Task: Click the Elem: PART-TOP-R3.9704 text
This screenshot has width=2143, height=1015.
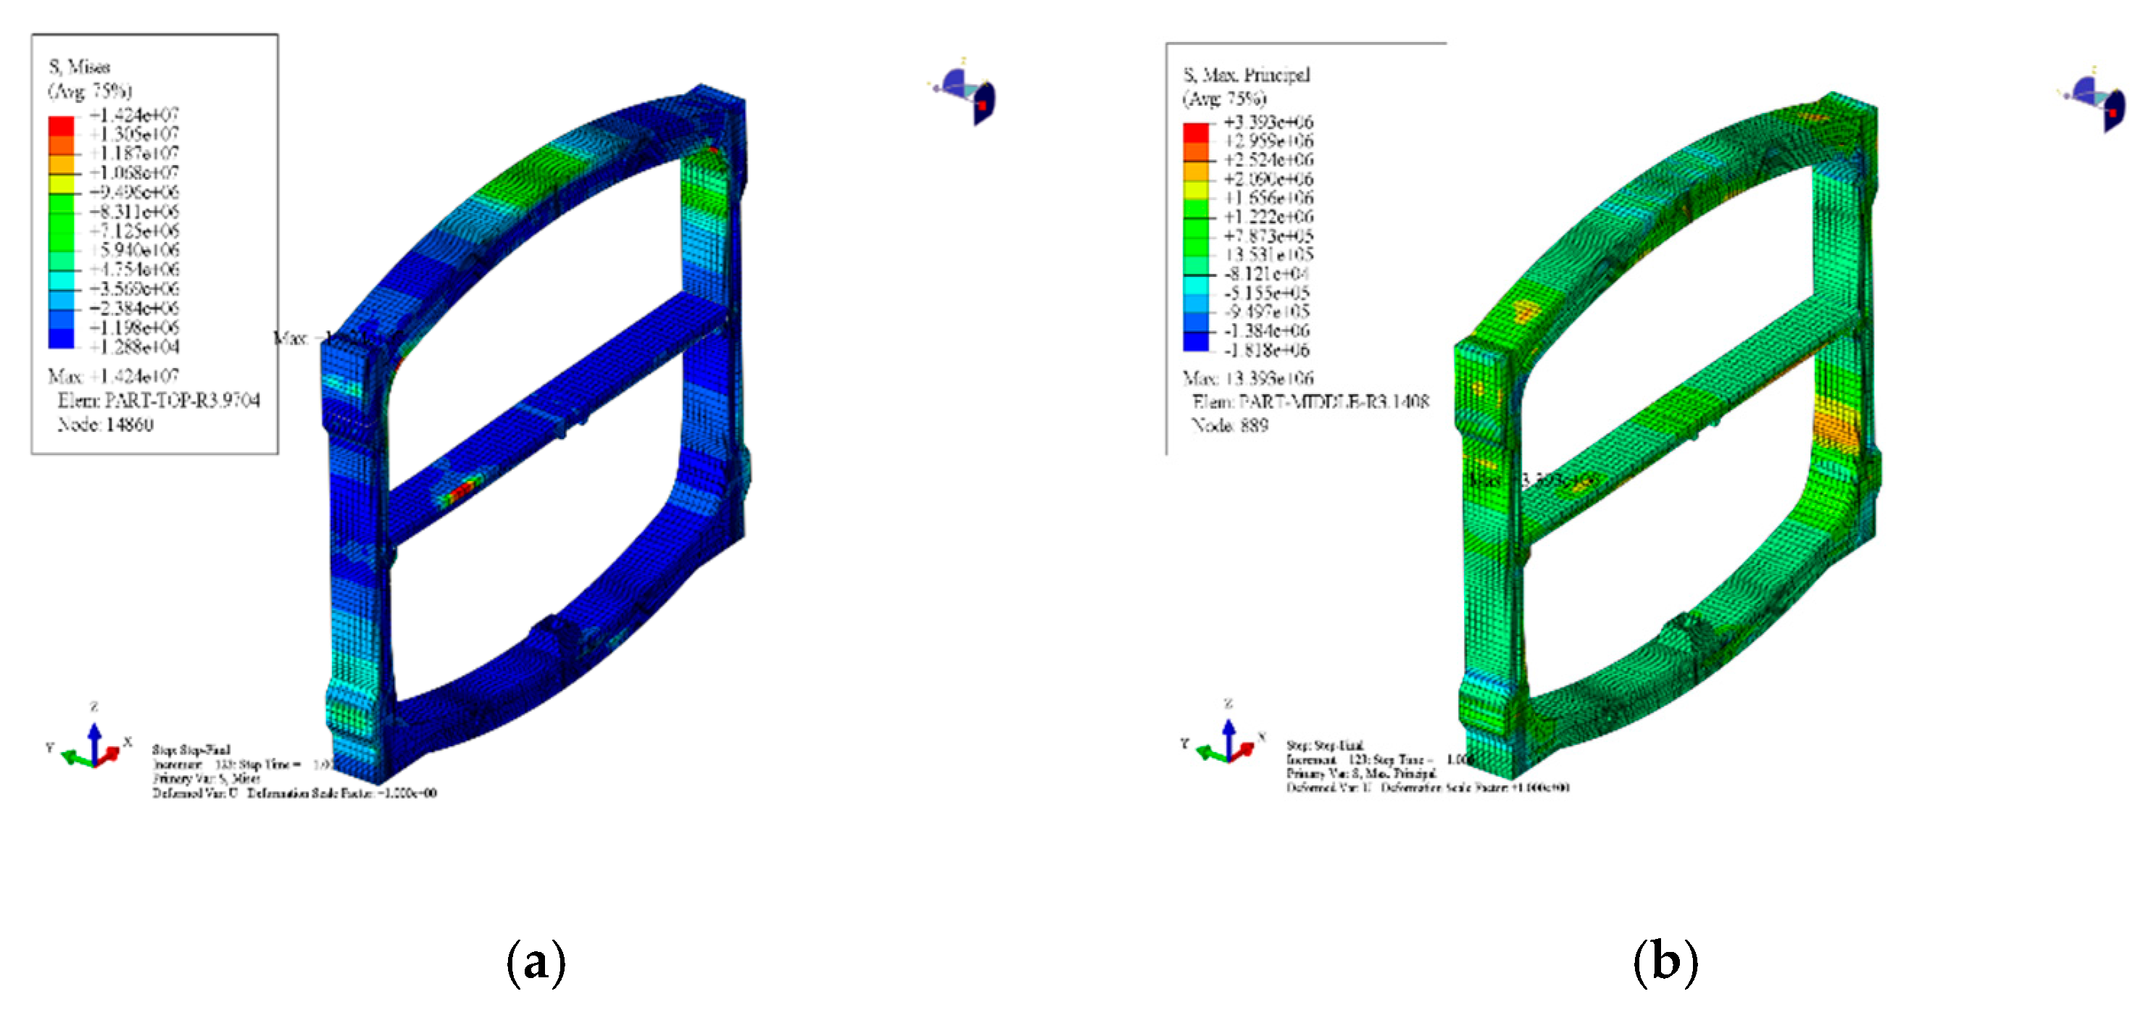Action: pyautogui.click(x=158, y=401)
